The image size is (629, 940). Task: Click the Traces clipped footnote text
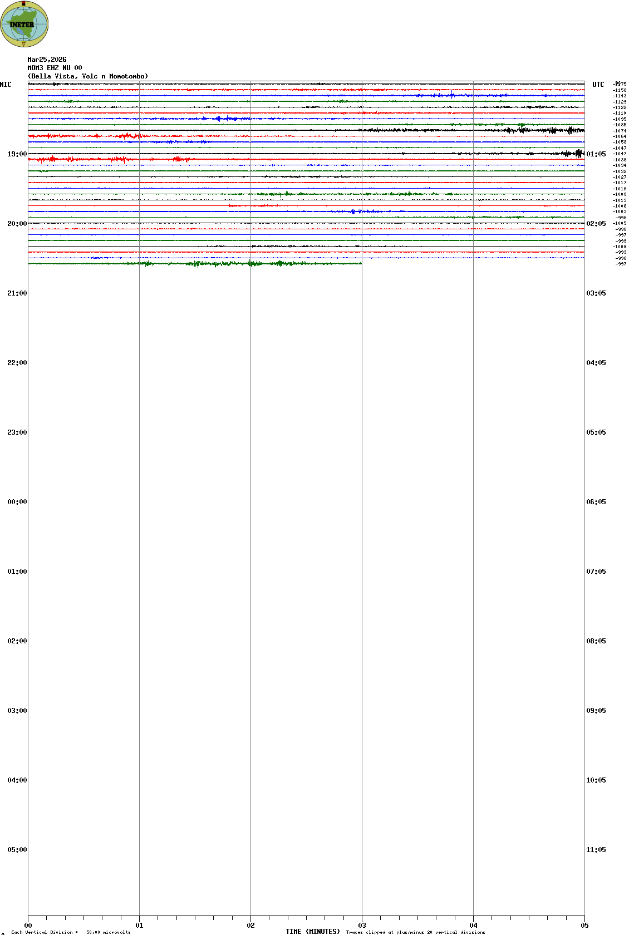click(x=415, y=932)
